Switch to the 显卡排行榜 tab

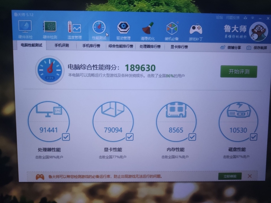179,47
